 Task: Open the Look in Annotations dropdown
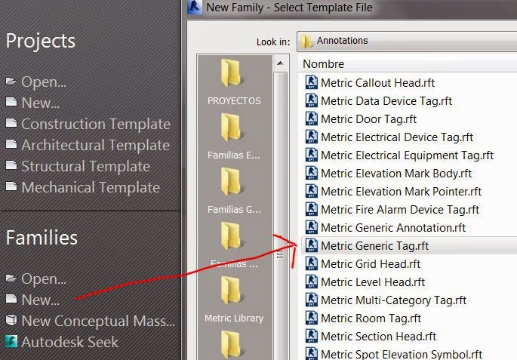[407, 42]
